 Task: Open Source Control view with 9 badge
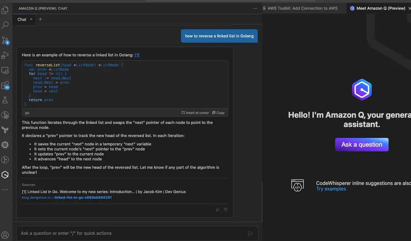[5, 40]
